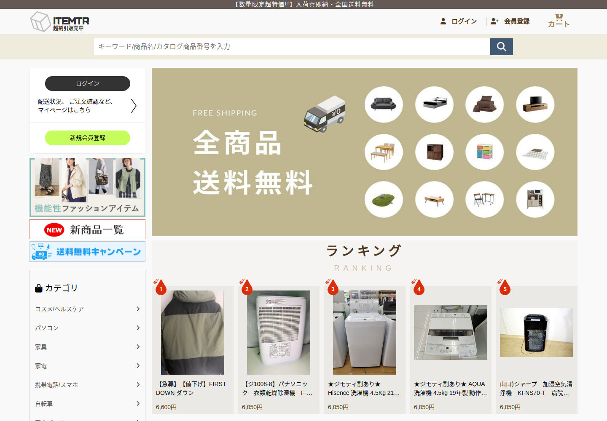The width and height of the screenshot is (607, 421).
Task: Select the 家電 category text
Action: point(41,366)
